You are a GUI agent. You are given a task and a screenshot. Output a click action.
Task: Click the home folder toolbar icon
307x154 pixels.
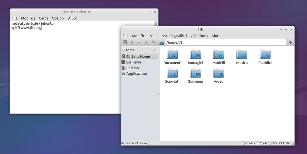click(x=161, y=42)
